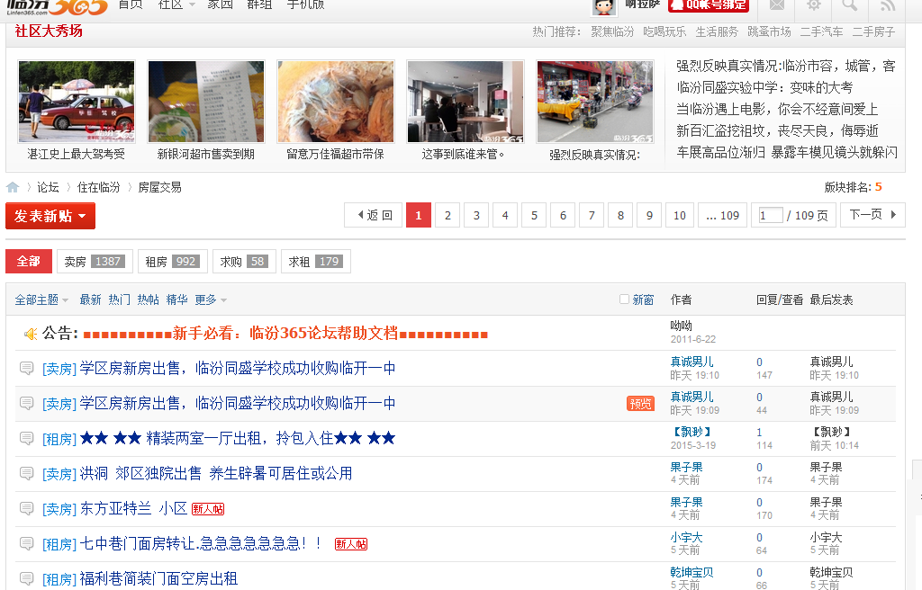This screenshot has height=590, width=922.
Task: Click the 预览 preview tag on the second listing
Action: coord(640,404)
